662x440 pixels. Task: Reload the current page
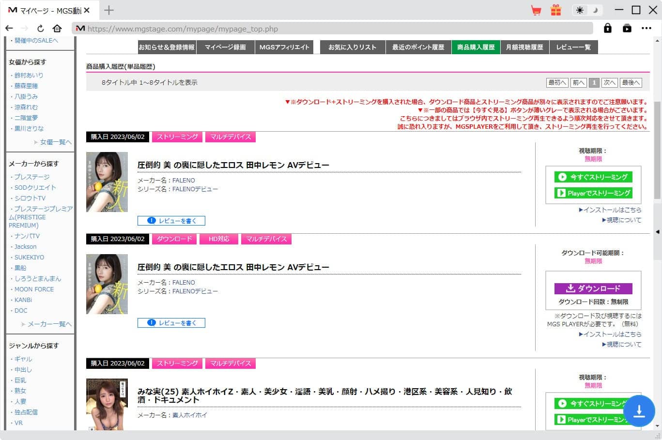[41, 29]
